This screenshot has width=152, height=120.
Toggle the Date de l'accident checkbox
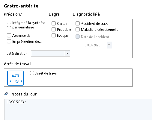pyautogui.click(x=78, y=37)
